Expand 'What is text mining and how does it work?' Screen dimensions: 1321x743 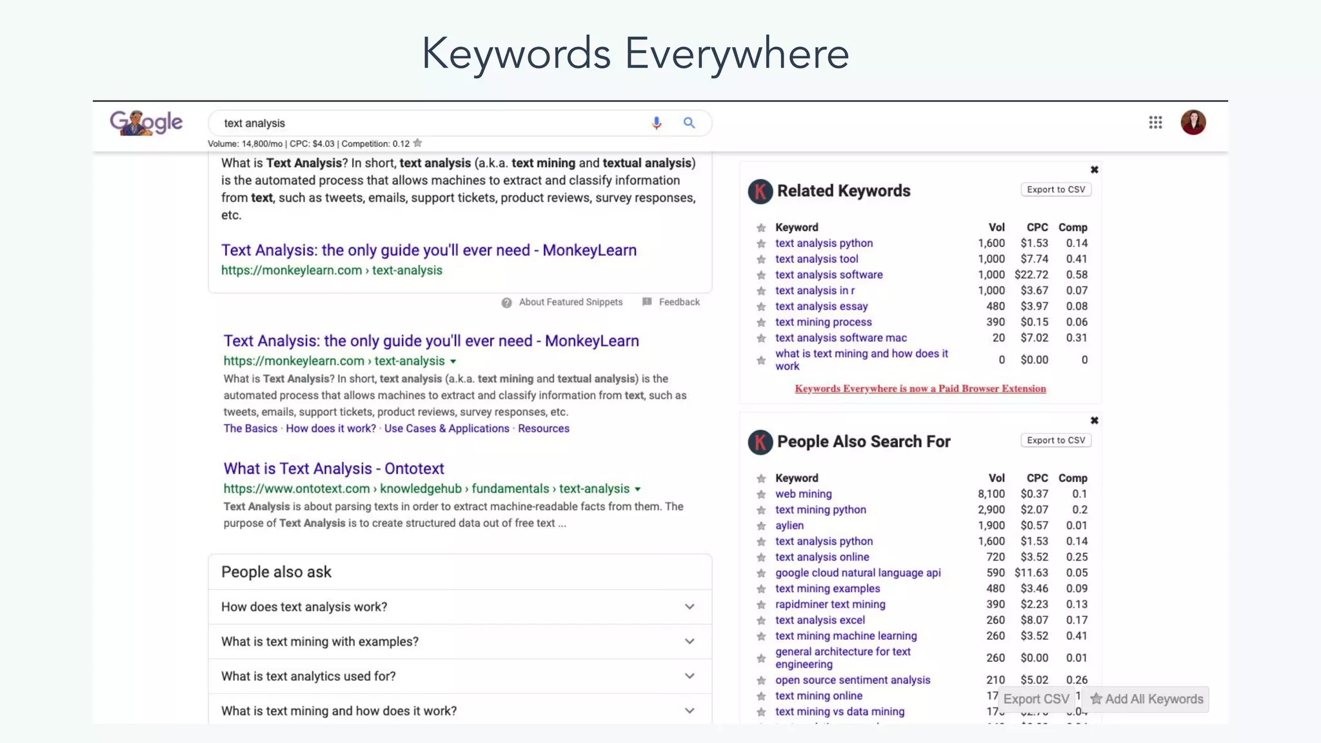coord(460,711)
